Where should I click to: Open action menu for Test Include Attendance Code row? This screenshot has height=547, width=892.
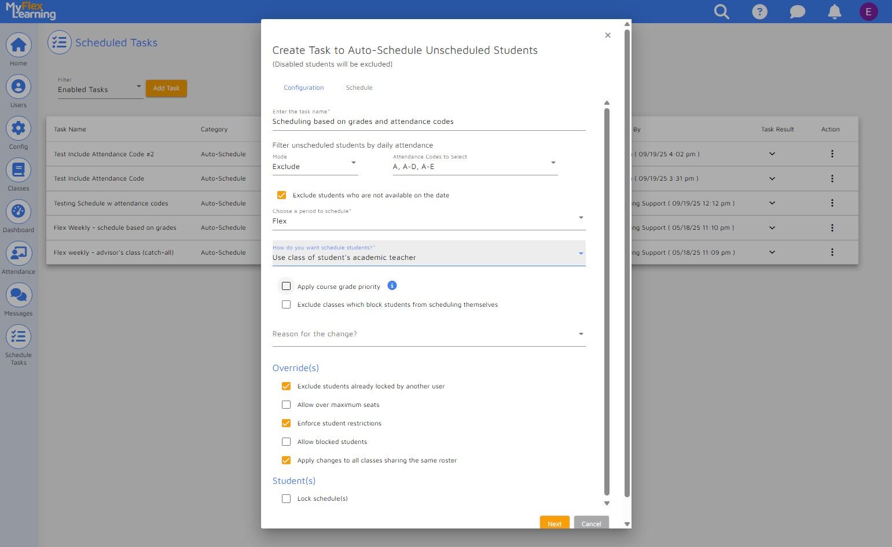[x=832, y=178]
